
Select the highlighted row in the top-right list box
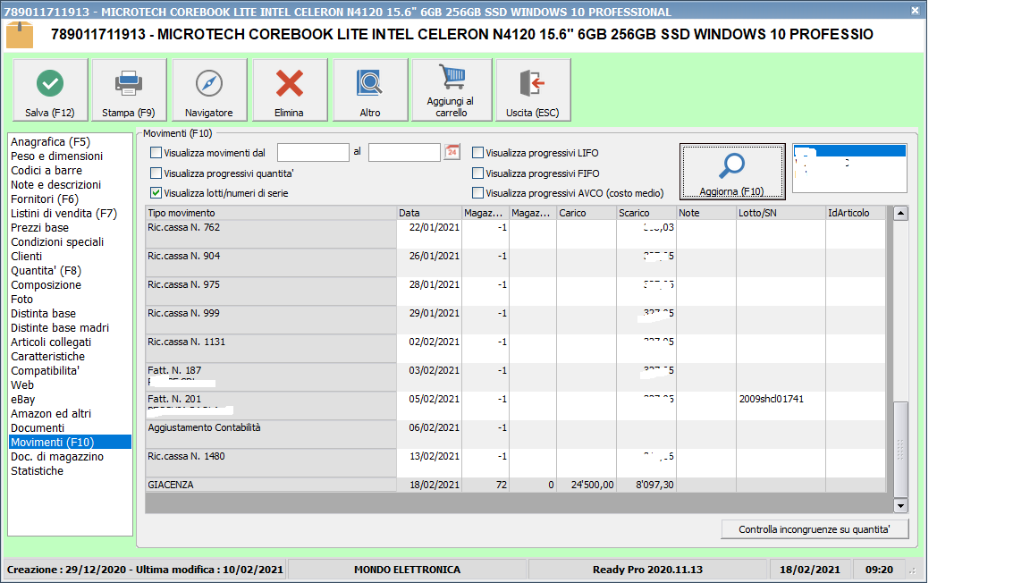click(849, 151)
